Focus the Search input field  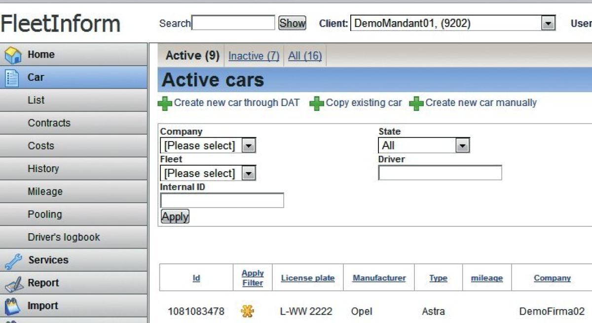coord(233,23)
